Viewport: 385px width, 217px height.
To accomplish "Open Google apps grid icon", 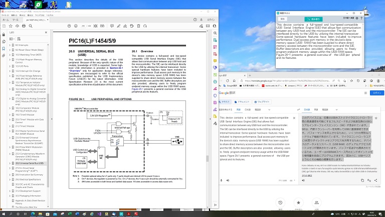I will pyautogui.click(x=365, y=93).
